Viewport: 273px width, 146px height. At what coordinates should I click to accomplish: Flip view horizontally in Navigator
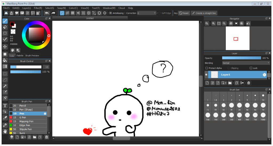pos(248,23)
